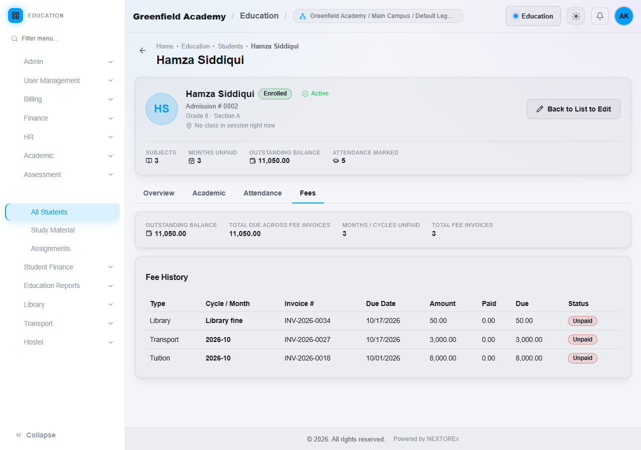Click the wallet icon in profile Outstanding Balance
This screenshot has height=450, width=641.
click(252, 161)
